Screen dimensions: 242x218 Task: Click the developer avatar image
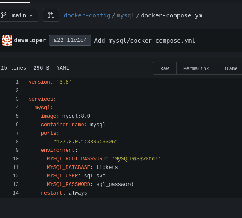(x=7, y=41)
